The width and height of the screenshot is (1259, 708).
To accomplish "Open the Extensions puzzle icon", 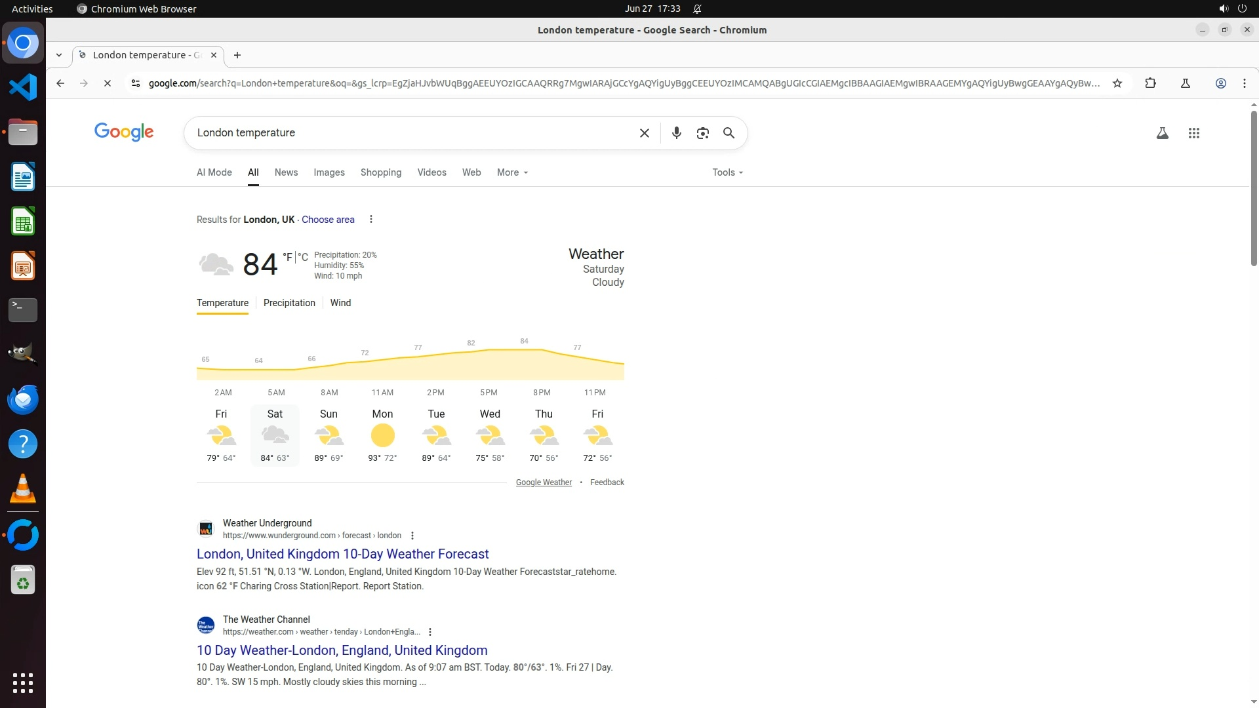I will [x=1150, y=83].
